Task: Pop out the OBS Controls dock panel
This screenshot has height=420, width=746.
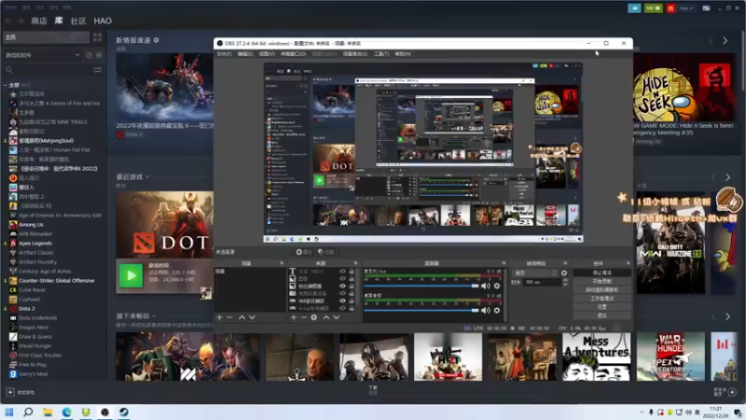Action: click(x=628, y=263)
